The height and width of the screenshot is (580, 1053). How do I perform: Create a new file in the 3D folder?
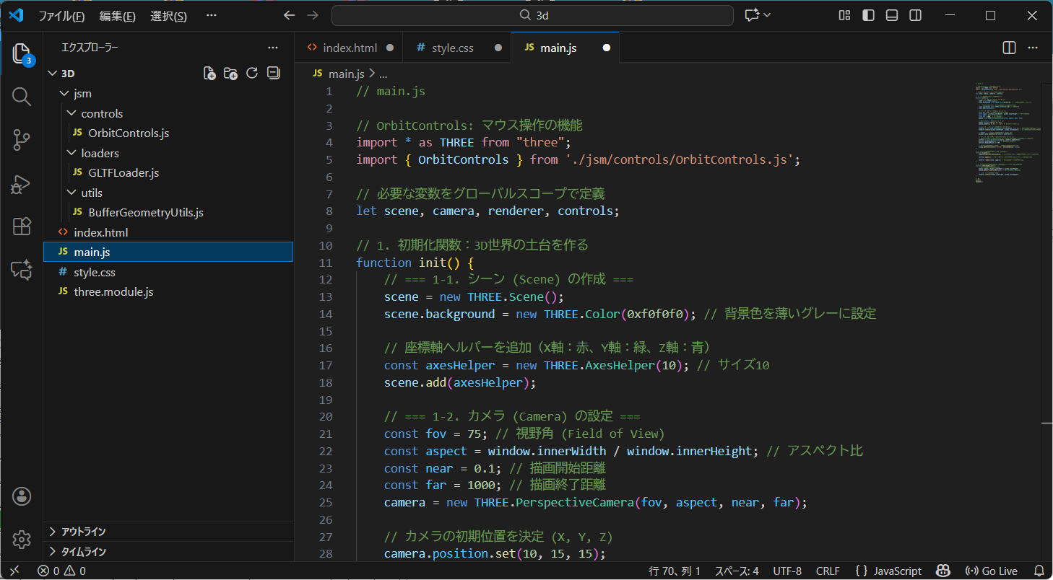tap(209, 73)
